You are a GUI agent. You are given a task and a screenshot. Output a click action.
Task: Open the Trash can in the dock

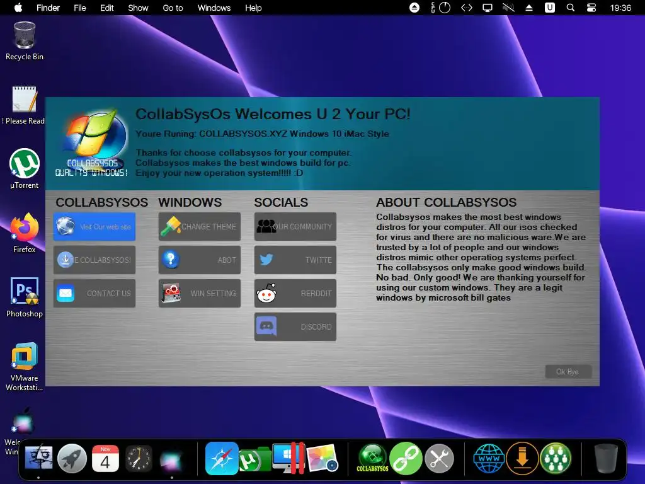click(607, 458)
